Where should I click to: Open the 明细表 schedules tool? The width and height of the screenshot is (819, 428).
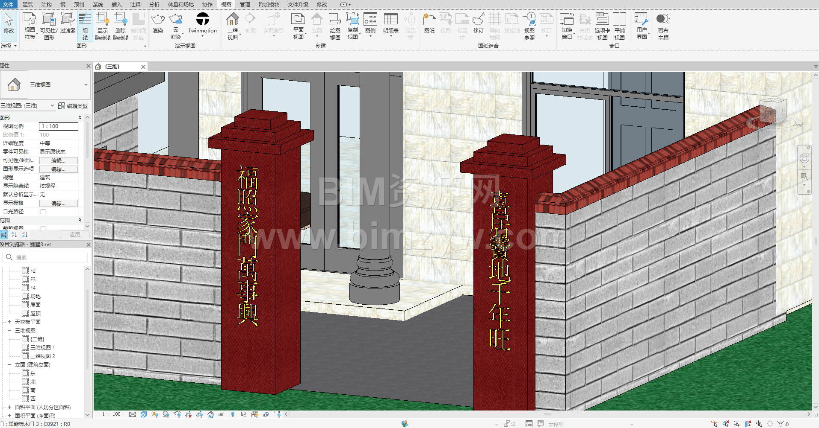[390, 20]
